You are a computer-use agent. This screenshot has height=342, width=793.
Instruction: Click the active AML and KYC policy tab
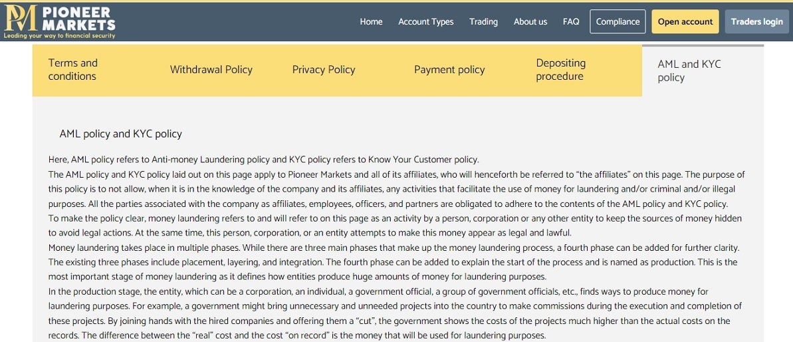coord(689,71)
